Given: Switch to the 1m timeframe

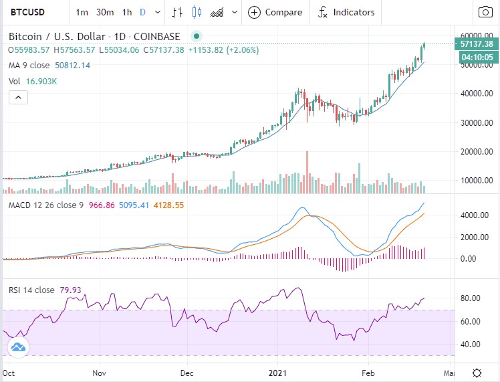Looking at the screenshot, I should [x=82, y=12].
